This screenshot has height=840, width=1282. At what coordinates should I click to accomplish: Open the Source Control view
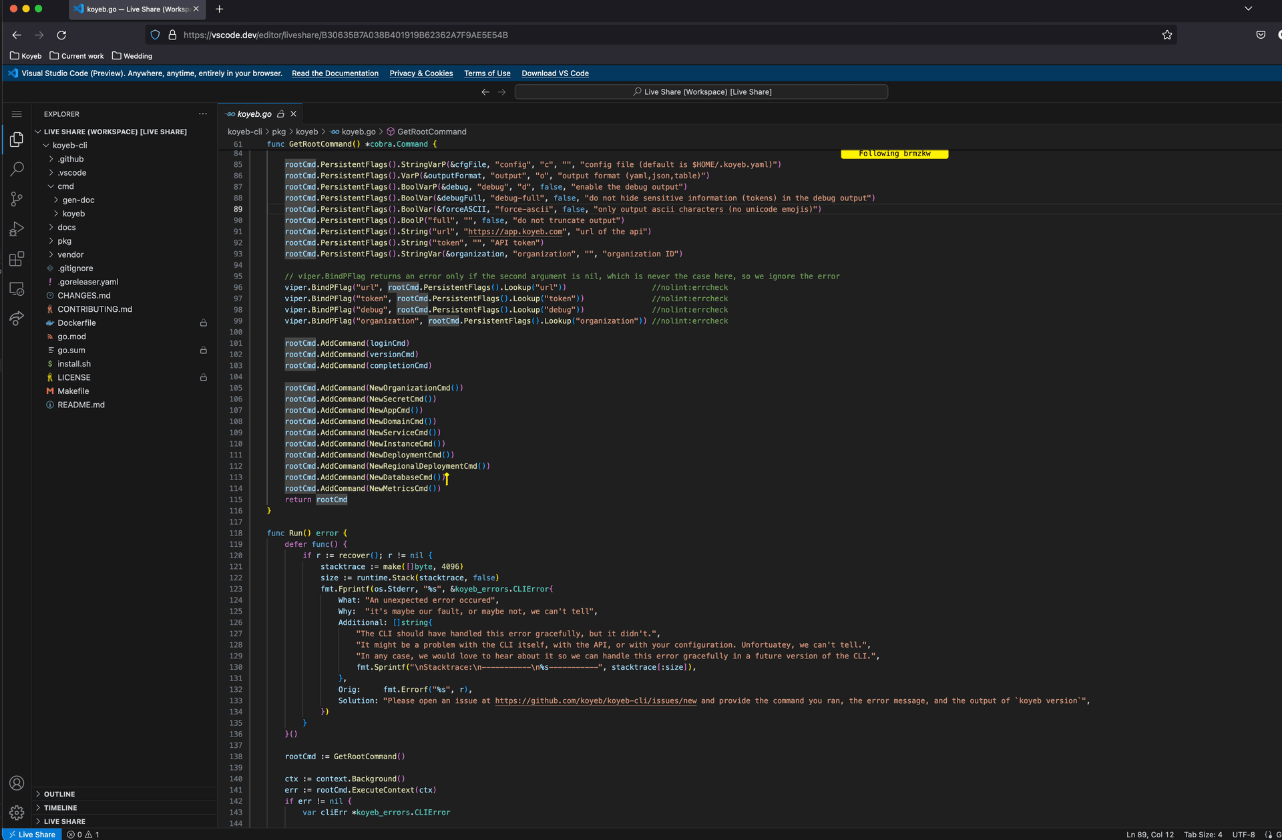(x=17, y=199)
